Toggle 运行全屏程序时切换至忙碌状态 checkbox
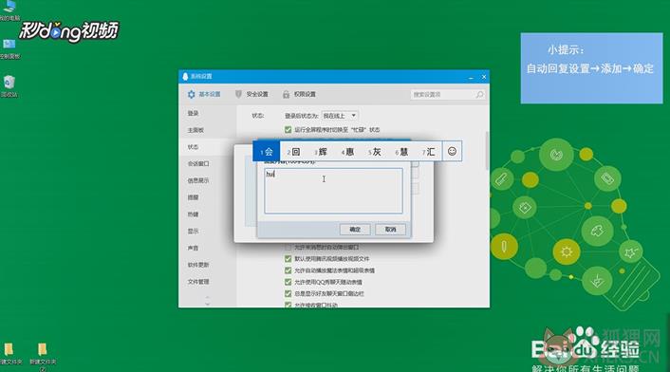 288,129
